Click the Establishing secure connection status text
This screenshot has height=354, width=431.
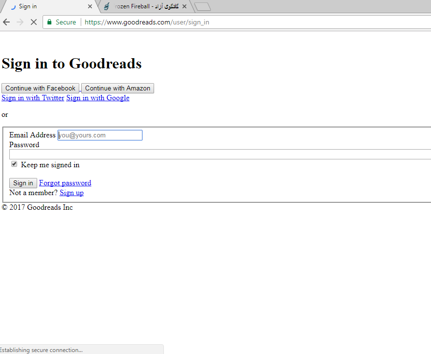[x=41, y=350]
